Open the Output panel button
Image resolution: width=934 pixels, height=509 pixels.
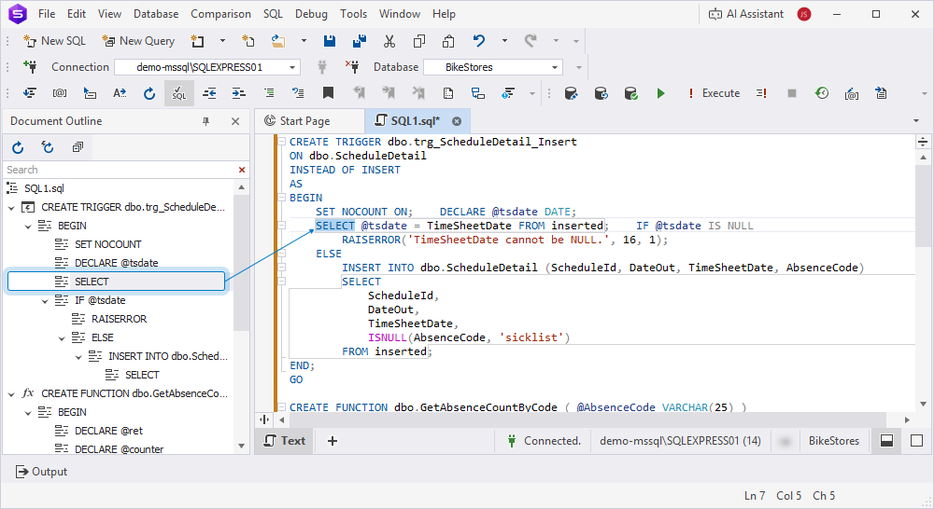(41, 472)
